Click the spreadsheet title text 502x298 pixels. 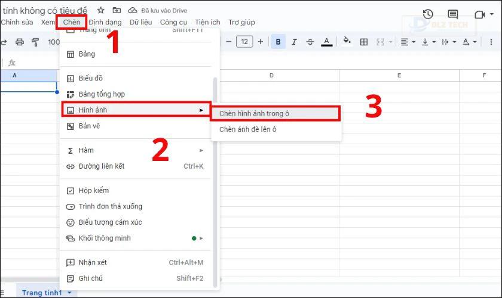[45, 11]
